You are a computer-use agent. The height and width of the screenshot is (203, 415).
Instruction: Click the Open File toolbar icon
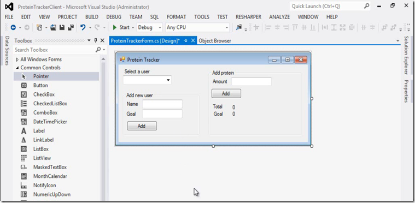[x=53, y=27]
